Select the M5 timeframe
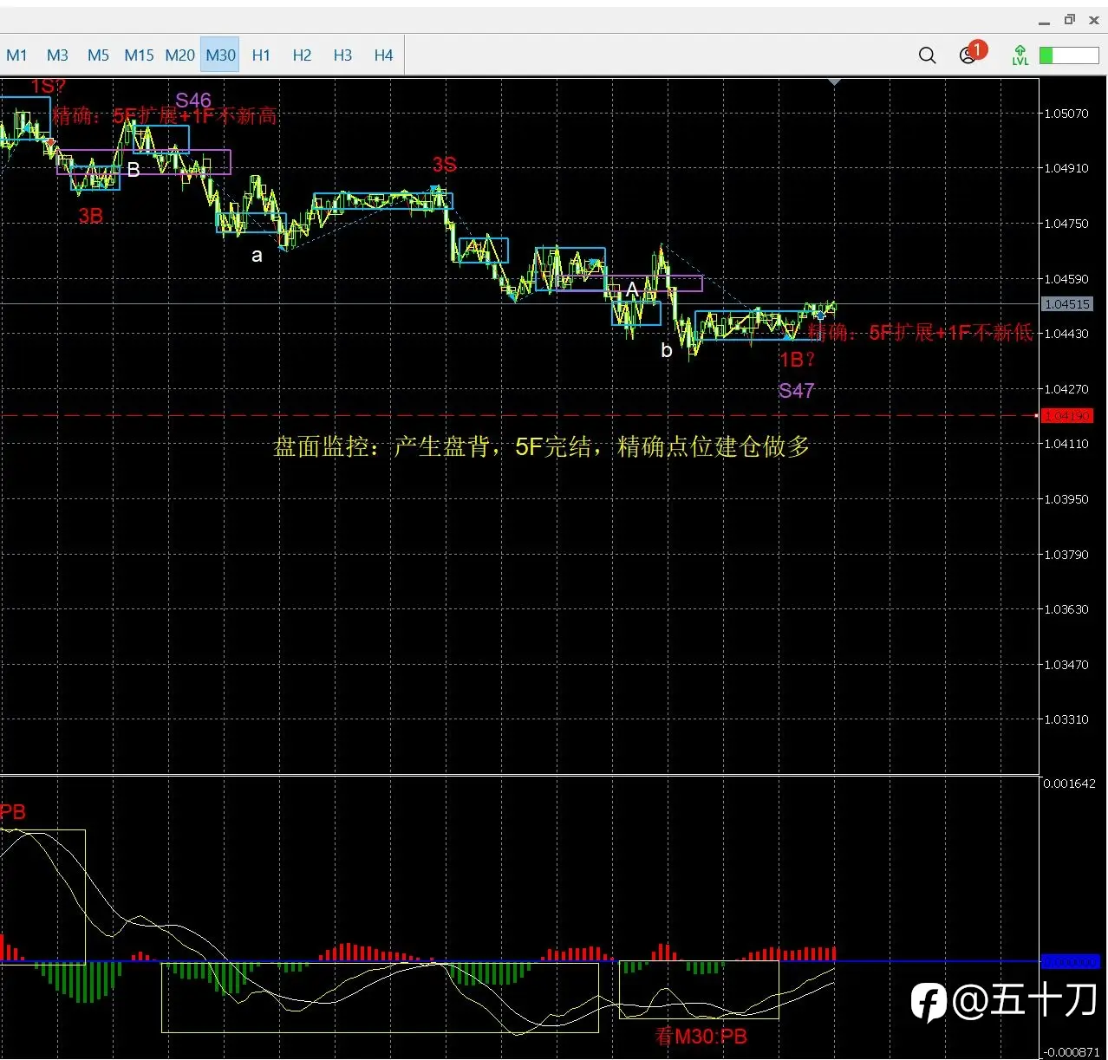This screenshot has width=1108, height=1060. click(x=98, y=55)
